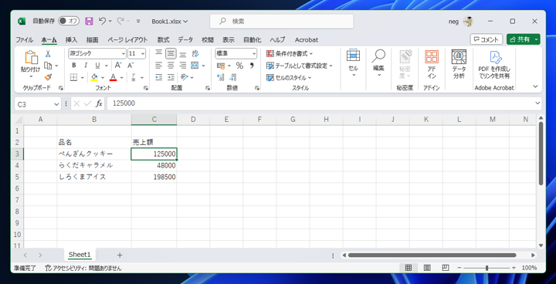Toggle middle vertical alignment

(x=171, y=53)
